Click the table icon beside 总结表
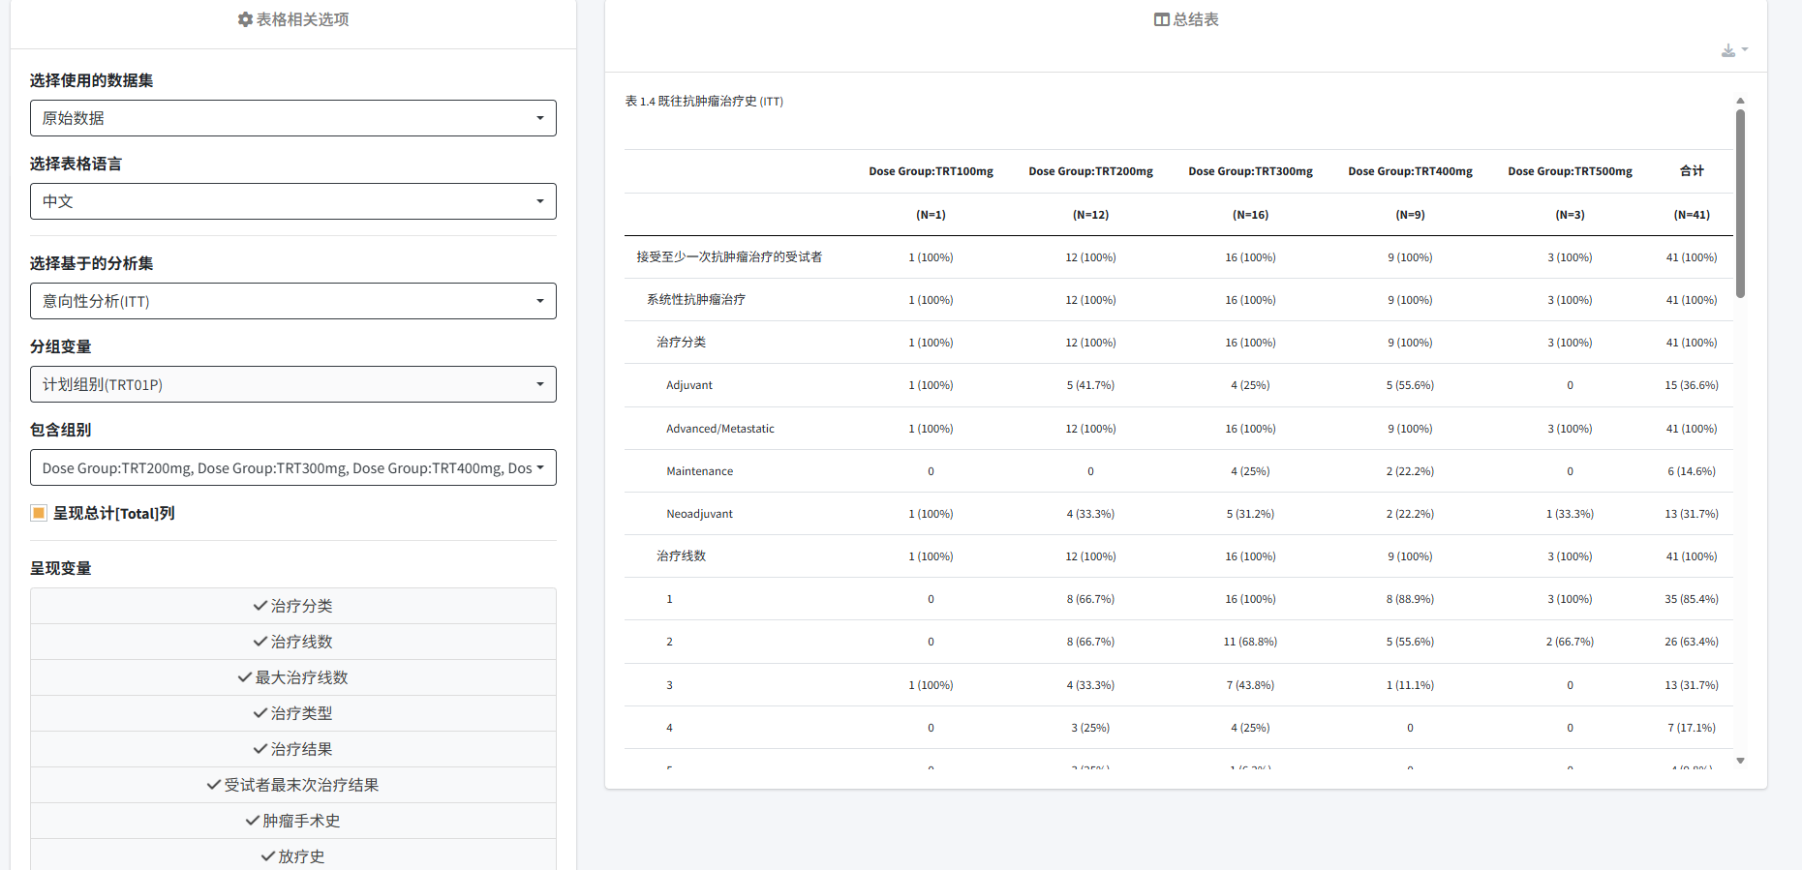 1161,19
